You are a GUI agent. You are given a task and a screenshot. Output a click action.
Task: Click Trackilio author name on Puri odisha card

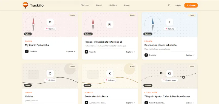[x=33, y=51]
